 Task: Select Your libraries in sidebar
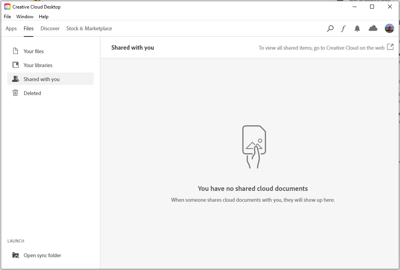tap(50, 65)
